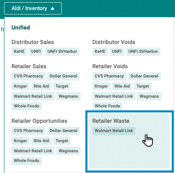
Task: Select KeHE under Distributor Voids
Action: 100,52
